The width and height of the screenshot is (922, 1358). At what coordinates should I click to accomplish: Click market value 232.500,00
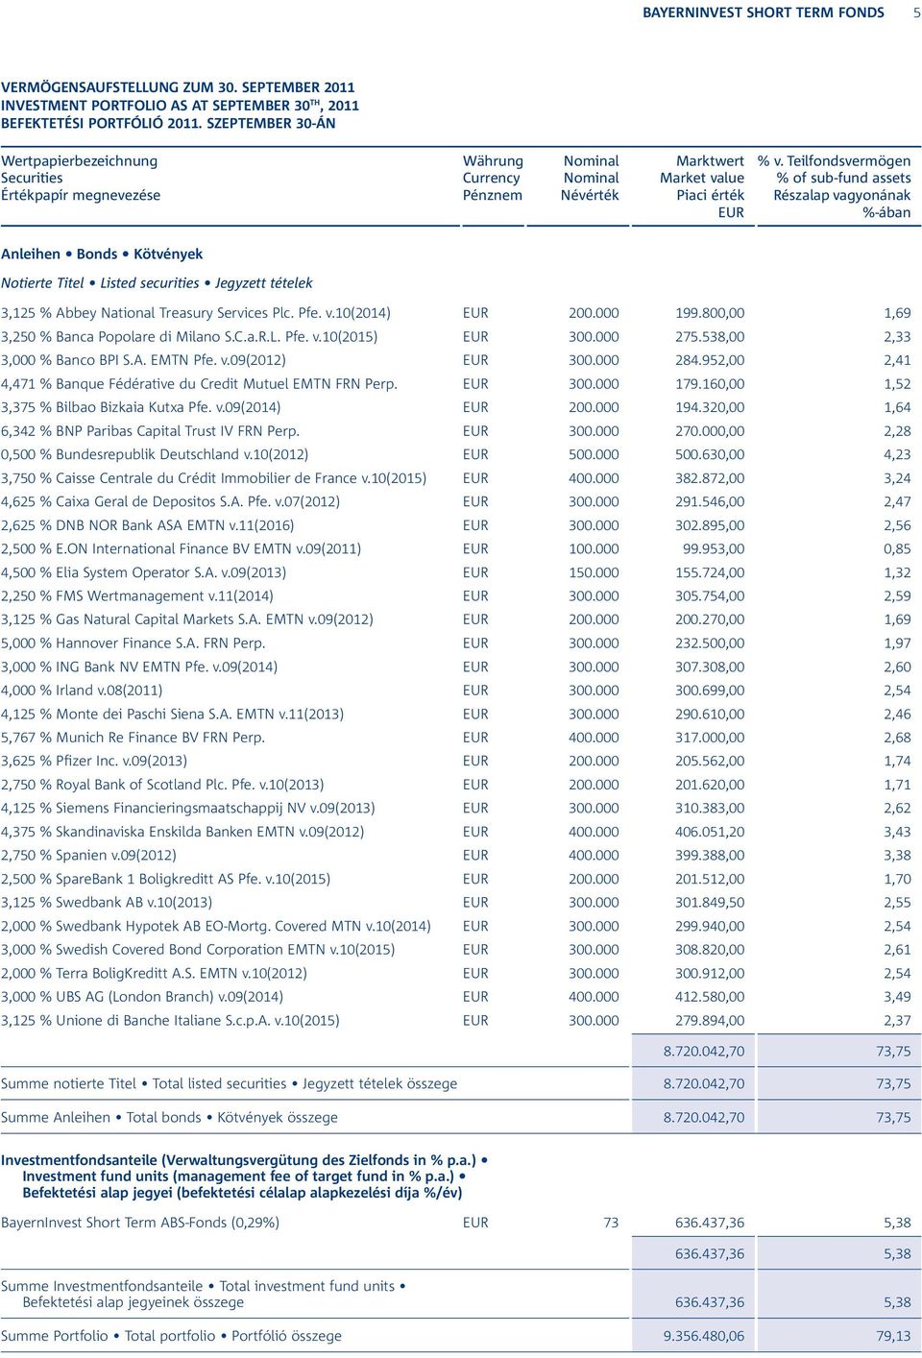pos(710,643)
